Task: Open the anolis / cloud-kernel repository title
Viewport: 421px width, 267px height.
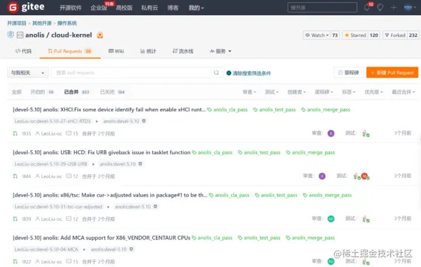Action: tap(58, 35)
